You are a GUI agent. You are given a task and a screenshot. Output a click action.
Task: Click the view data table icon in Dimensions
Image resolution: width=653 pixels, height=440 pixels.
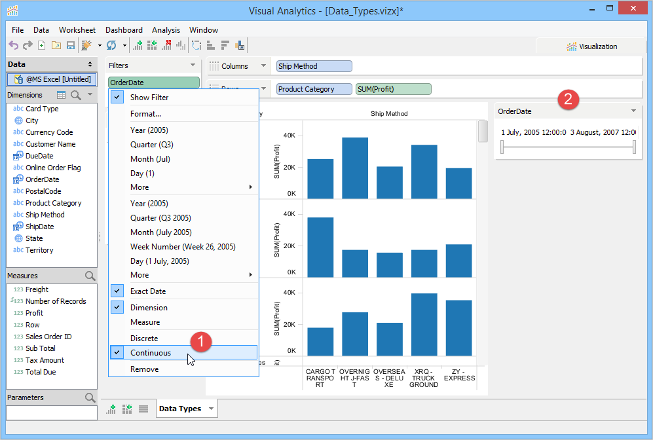pos(62,96)
